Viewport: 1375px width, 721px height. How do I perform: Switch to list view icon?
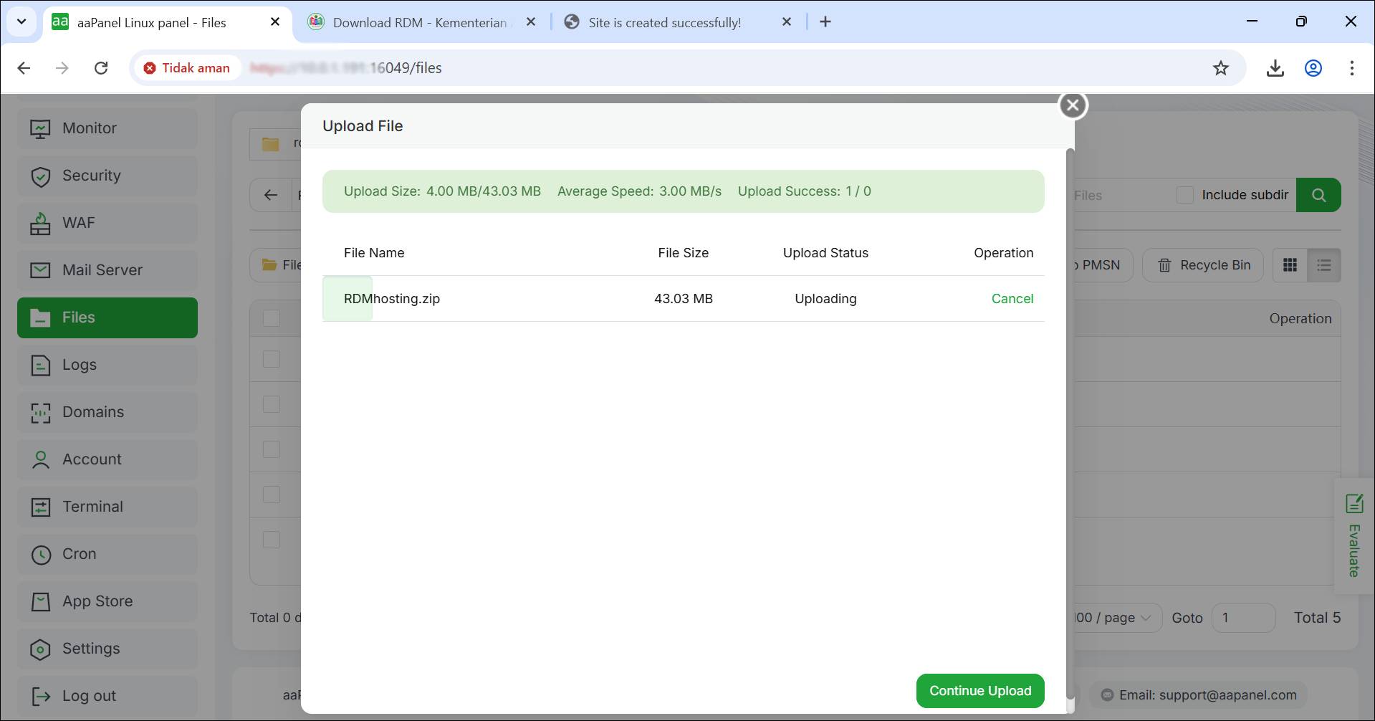pos(1323,265)
